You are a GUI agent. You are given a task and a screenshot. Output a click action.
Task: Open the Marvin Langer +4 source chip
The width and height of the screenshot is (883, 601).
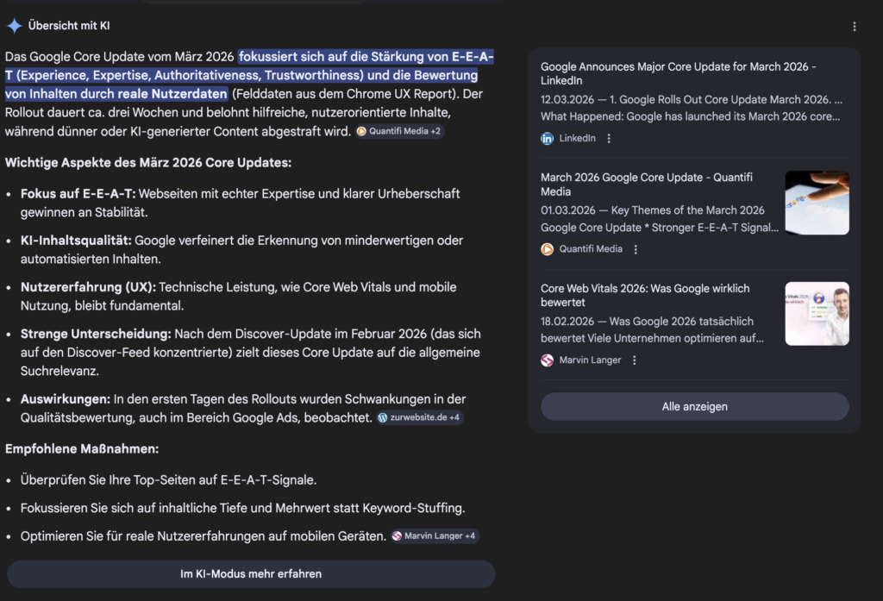(436, 535)
